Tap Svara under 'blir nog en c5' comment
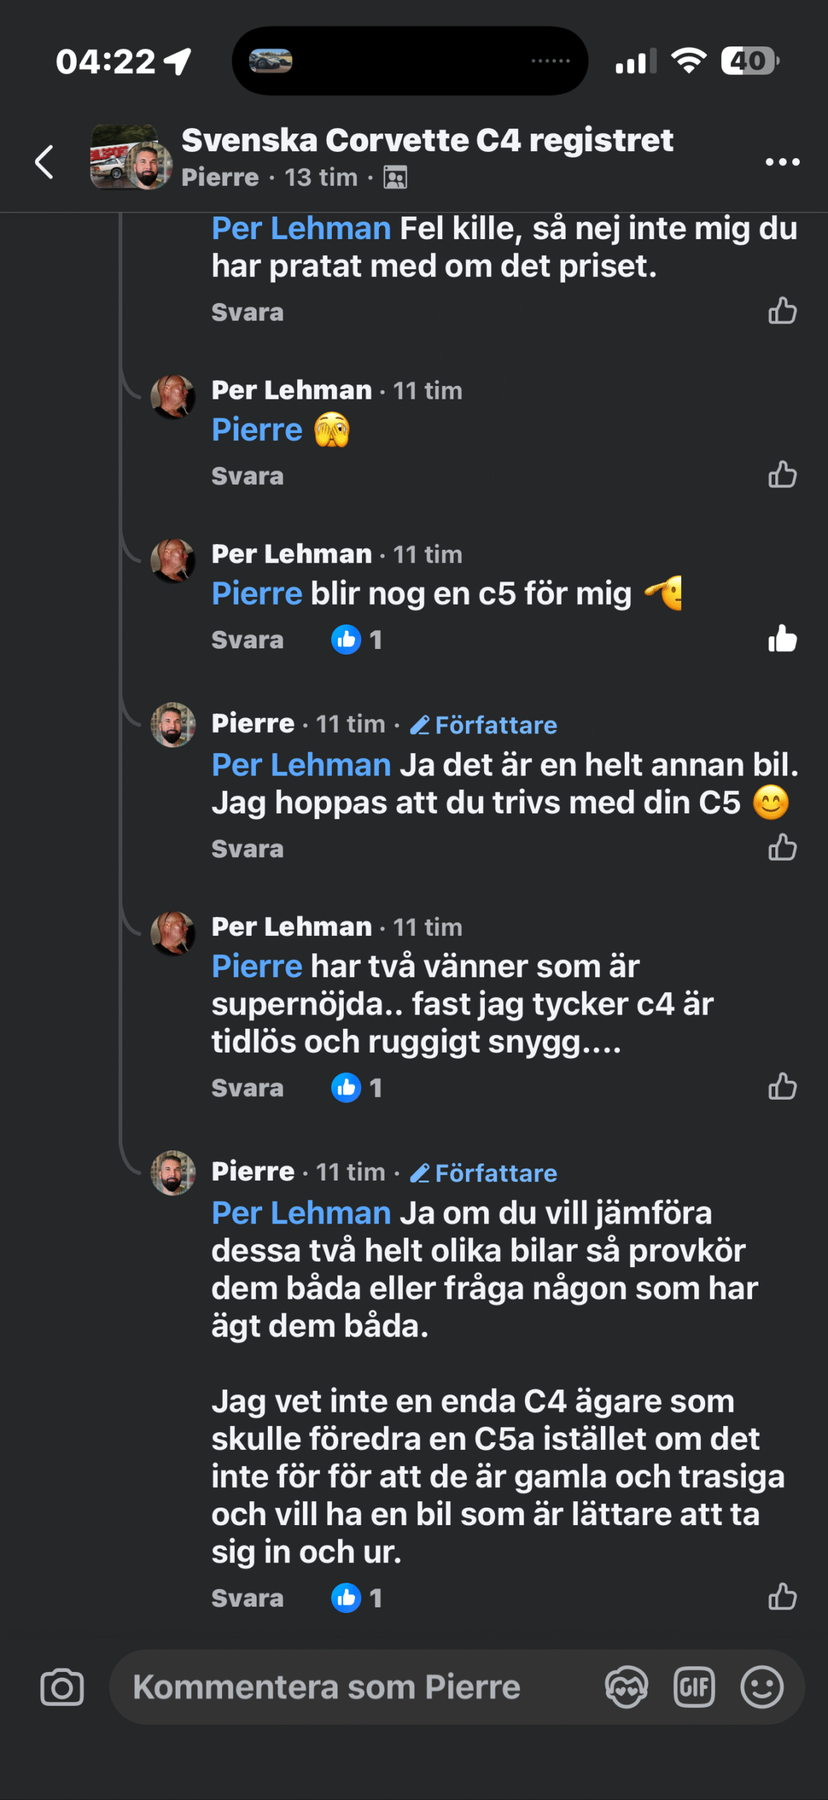The width and height of the screenshot is (828, 1800). click(247, 640)
